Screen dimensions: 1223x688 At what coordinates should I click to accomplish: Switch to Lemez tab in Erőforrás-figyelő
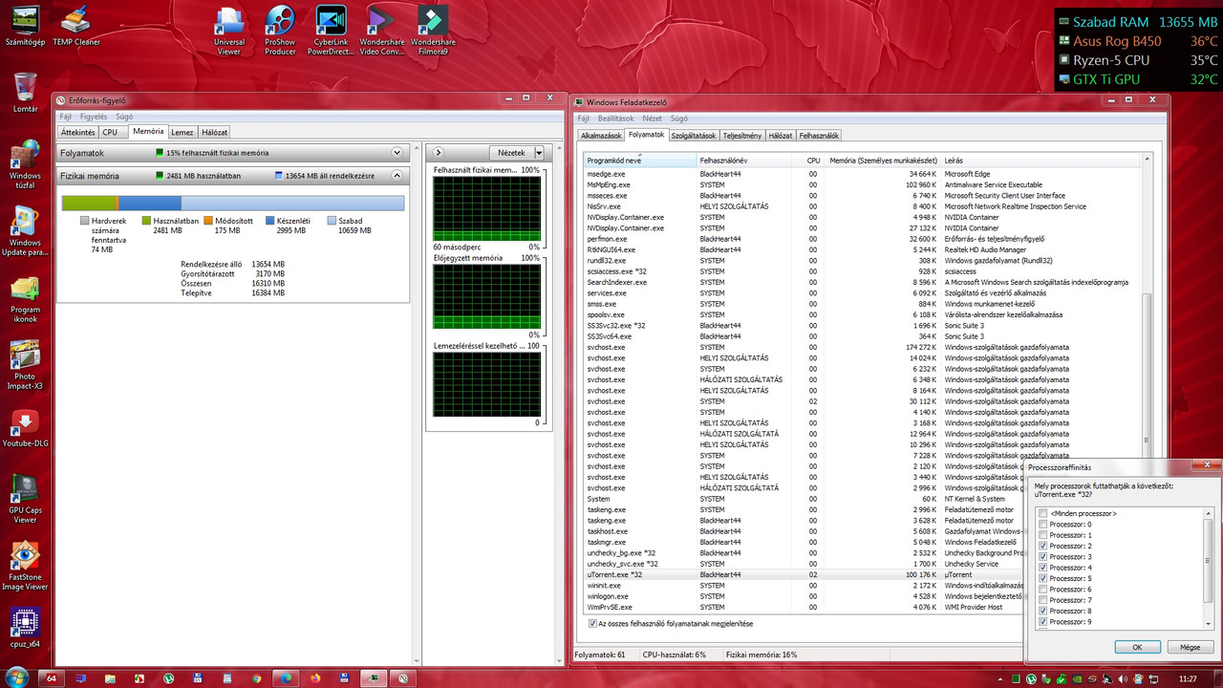point(182,132)
